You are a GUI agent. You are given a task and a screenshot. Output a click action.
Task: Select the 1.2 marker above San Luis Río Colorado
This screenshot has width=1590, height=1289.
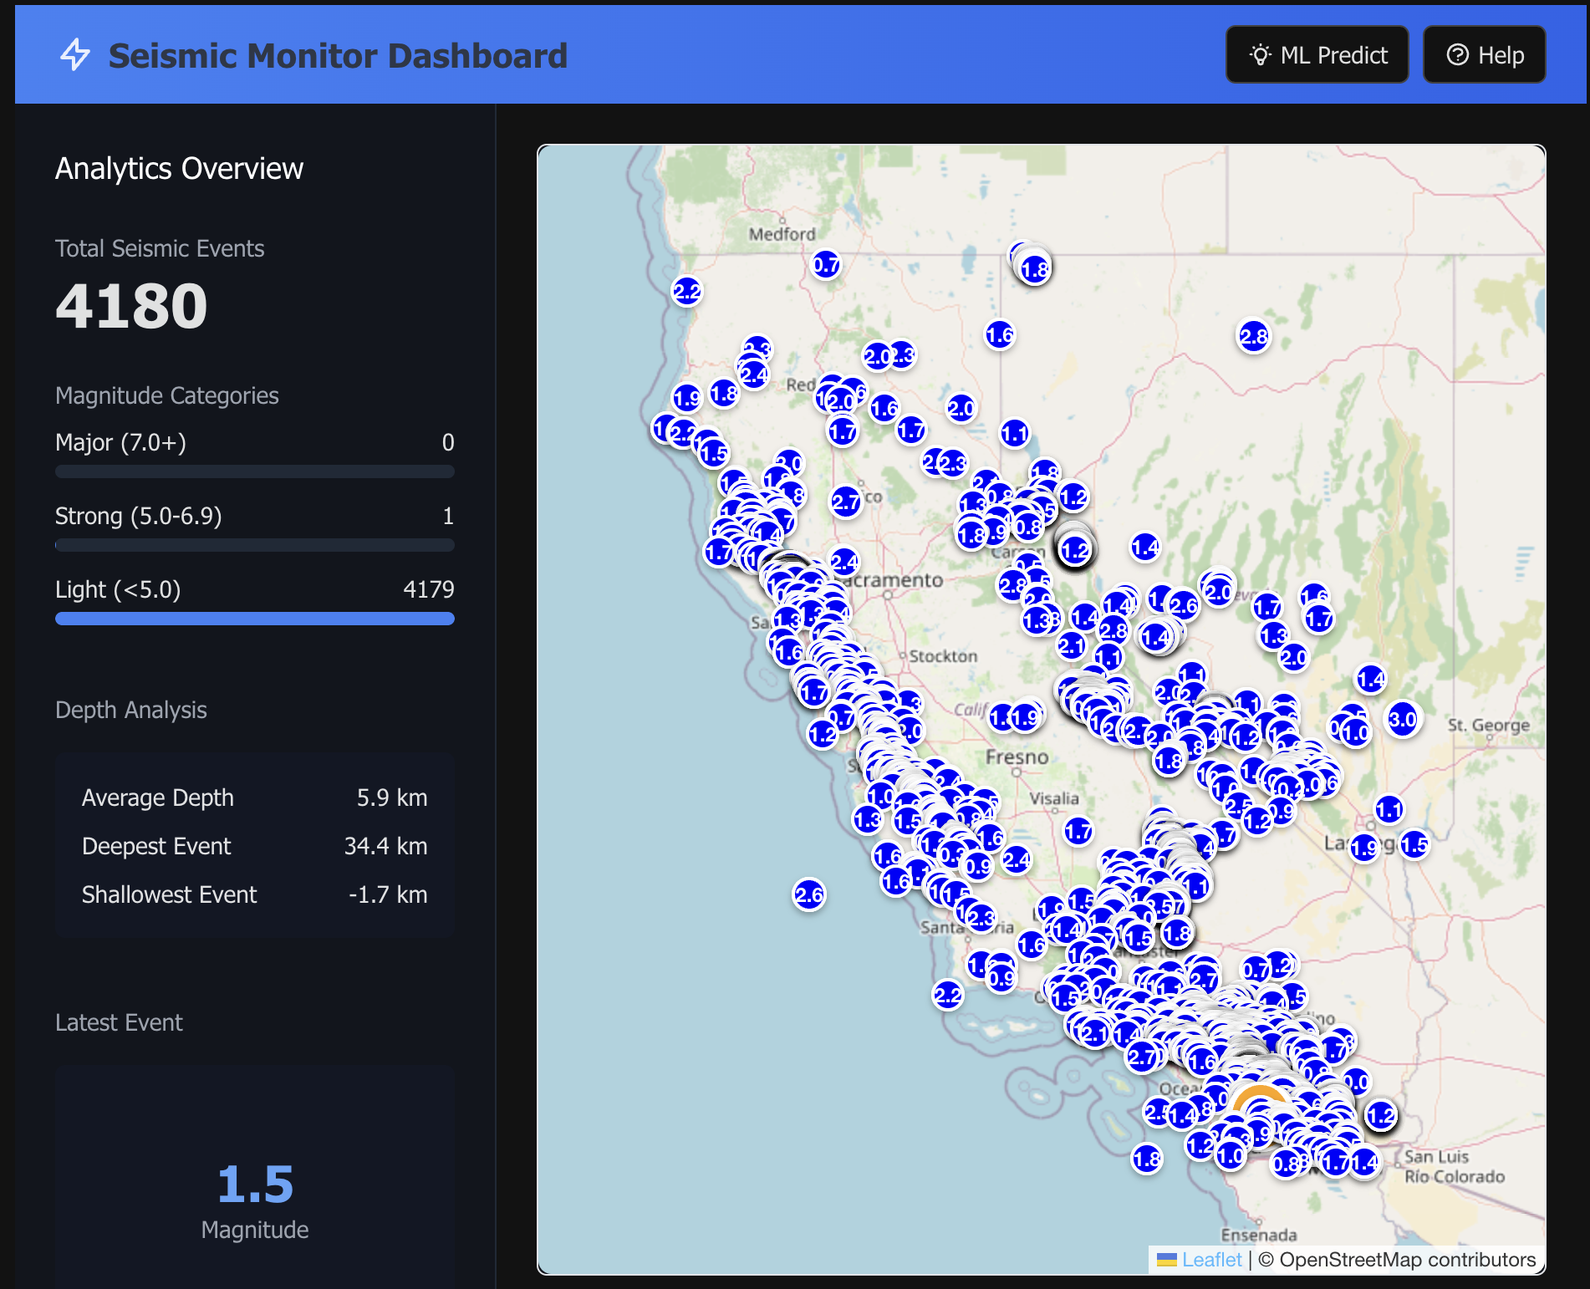click(1381, 1115)
